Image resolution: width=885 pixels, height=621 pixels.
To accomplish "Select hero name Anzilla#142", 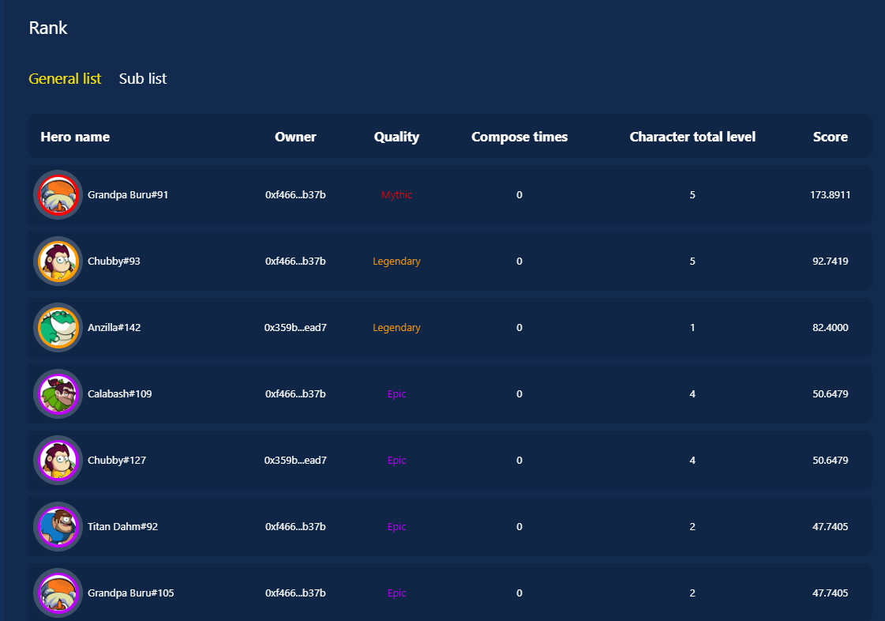I will pyautogui.click(x=114, y=328).
